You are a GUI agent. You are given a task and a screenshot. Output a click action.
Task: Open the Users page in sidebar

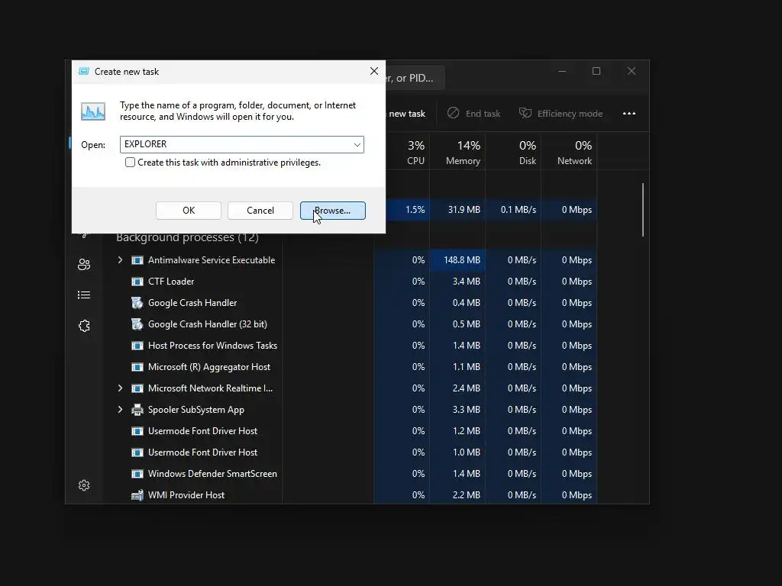[x=84, y=264]
